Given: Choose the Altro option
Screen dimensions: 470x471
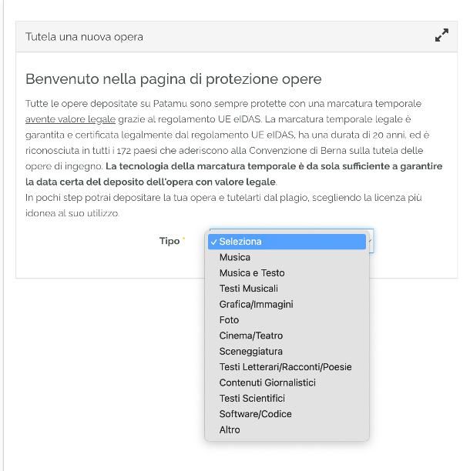Looking at the screenshot, I should [x=230, y=429].
